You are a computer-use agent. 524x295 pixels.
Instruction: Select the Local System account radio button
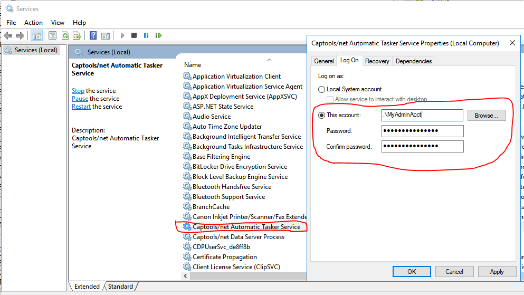(322, 90)
